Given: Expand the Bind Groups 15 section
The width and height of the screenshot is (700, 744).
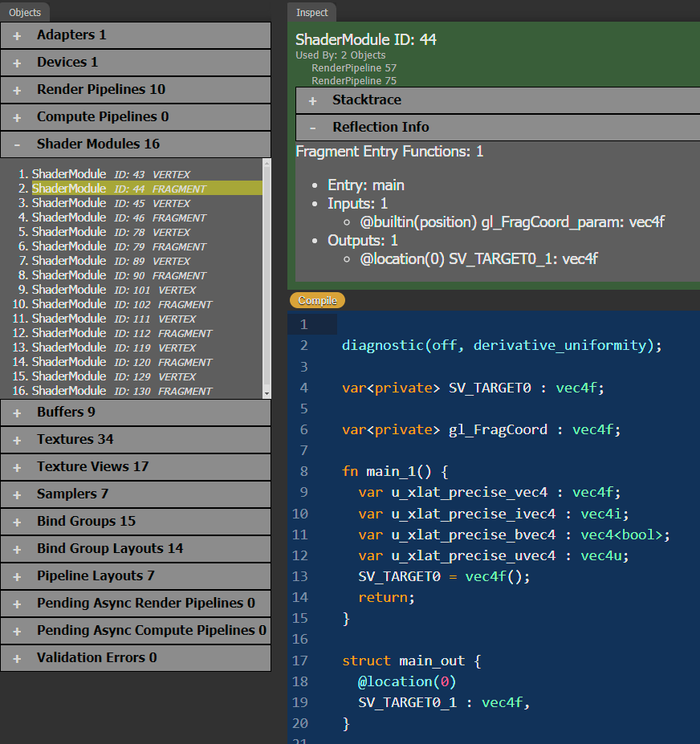Looking at the screenshot, I should [136, 521].
